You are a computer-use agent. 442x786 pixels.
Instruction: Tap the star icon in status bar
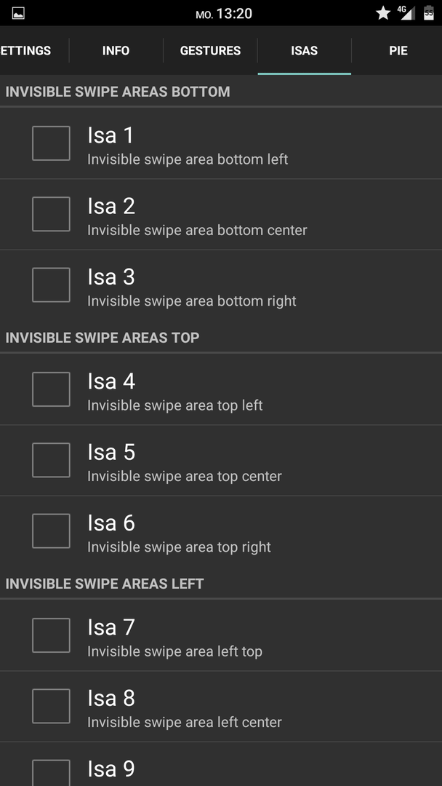pos(383,13)
